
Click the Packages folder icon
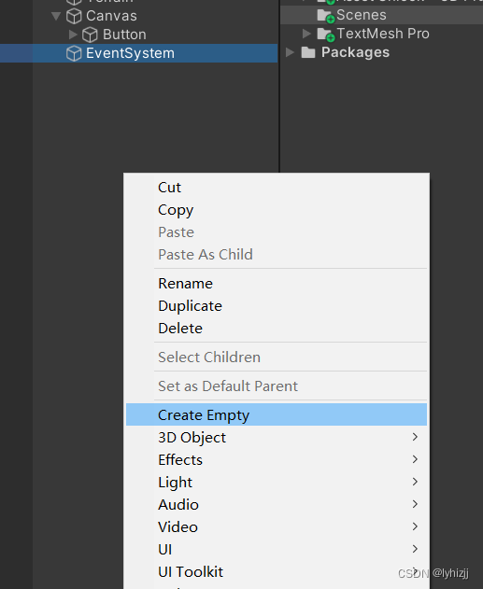pyautogui.click(x=308, y=52)
